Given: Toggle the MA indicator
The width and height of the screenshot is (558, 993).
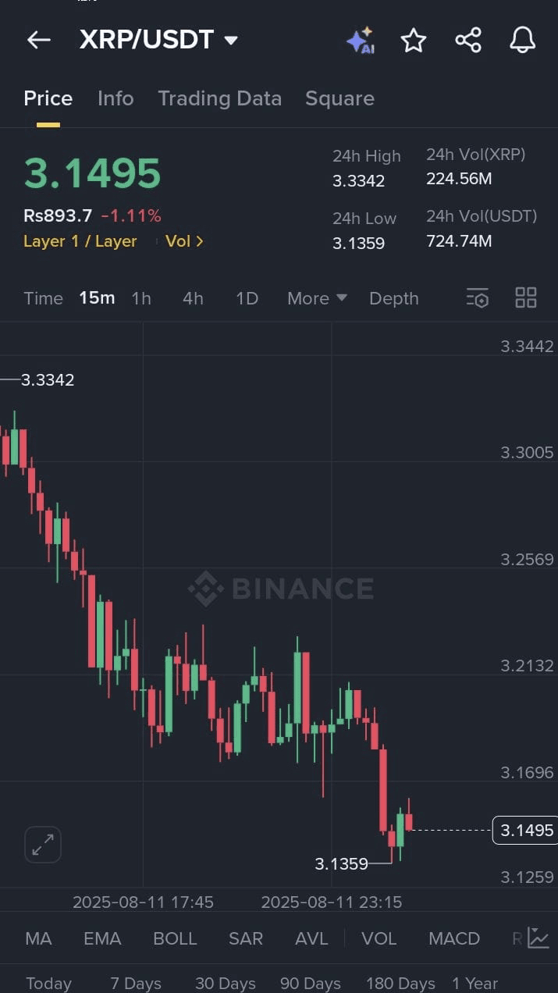Looking at the screenshot, I should (x=38, y=938).
